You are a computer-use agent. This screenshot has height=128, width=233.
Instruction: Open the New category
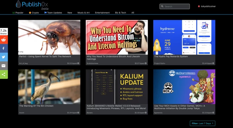(70, 13)
